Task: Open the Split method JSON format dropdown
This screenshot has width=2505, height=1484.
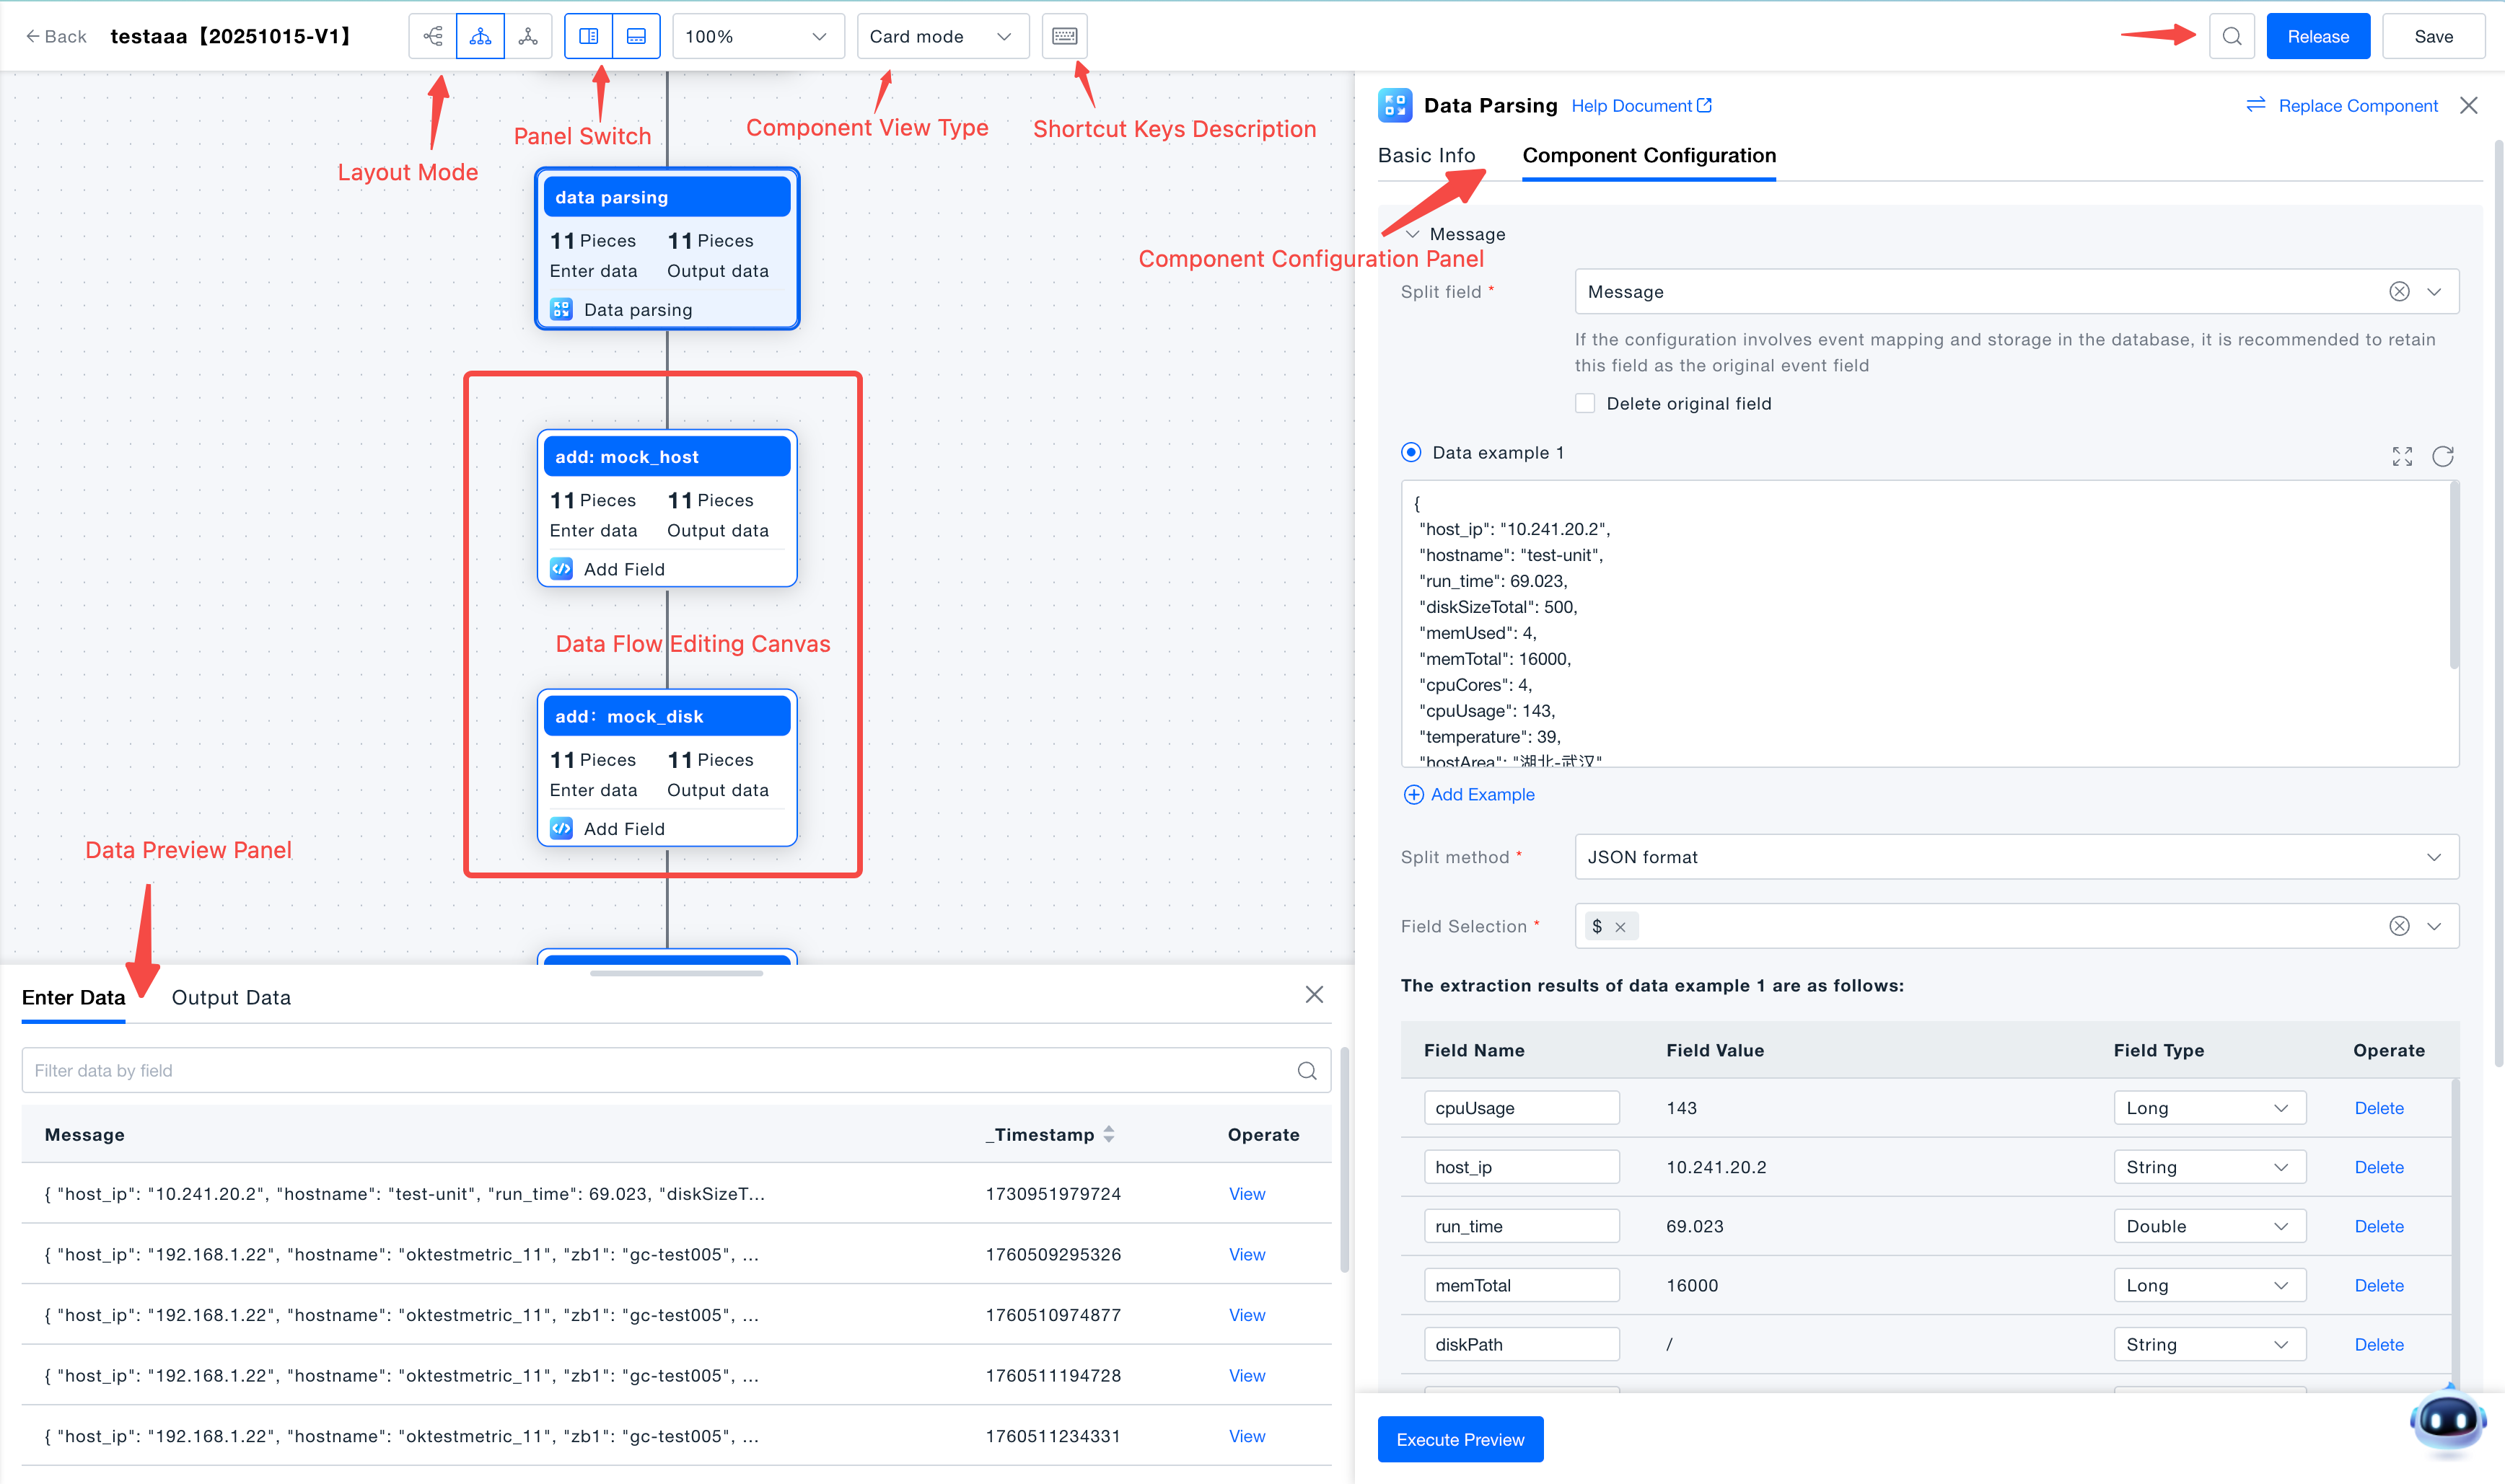Action: pyautogui.click(x=2016, y=857)
